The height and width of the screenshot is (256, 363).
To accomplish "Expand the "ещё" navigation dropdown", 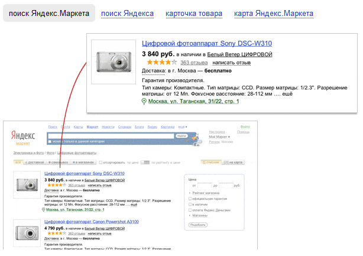I will coord(183,127).
